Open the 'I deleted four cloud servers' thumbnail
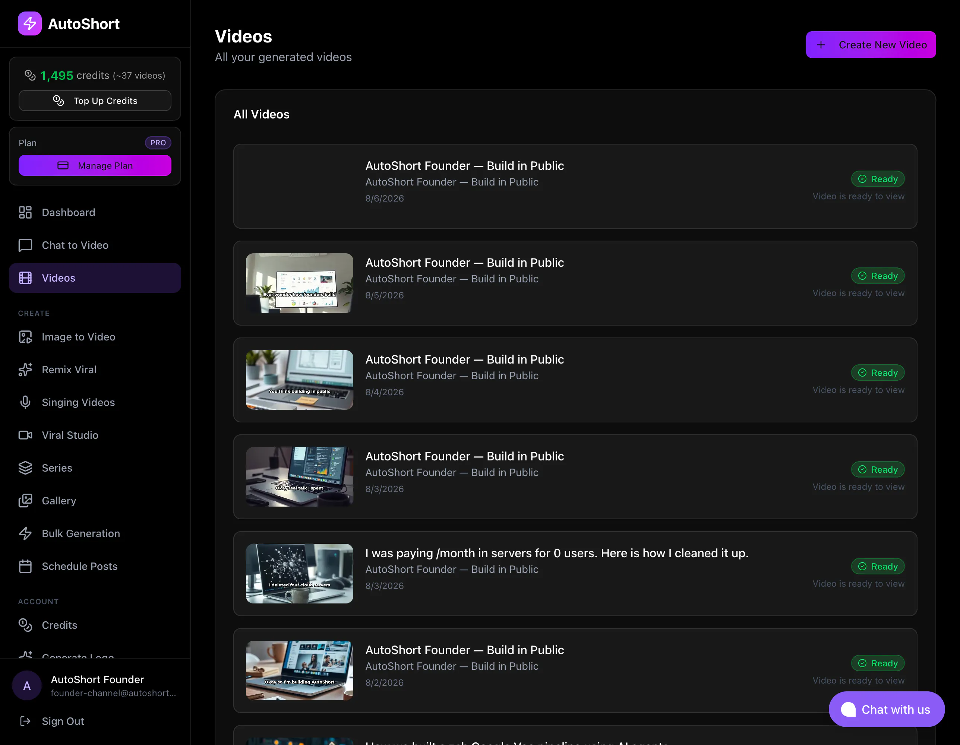 click(299, 574)
